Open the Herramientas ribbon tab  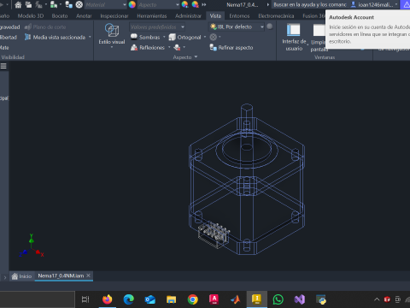(x=152, y=16)
